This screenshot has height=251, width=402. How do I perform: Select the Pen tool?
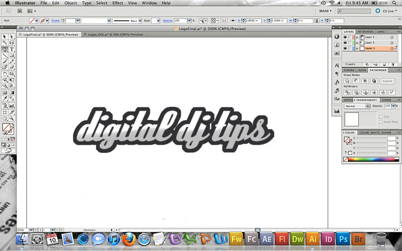pyautogui.click(x=5, y=49)
